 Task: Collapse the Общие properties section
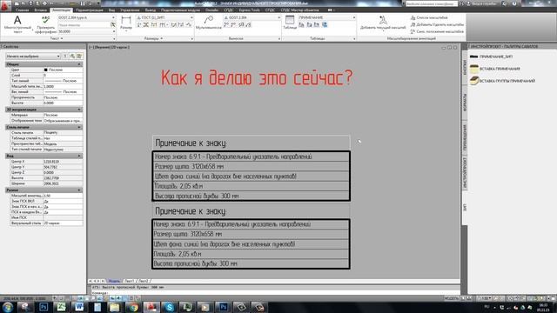point(79,64)
